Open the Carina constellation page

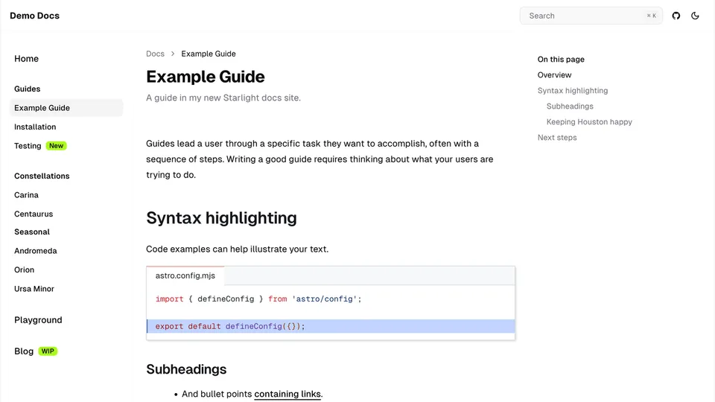(26, 195)
